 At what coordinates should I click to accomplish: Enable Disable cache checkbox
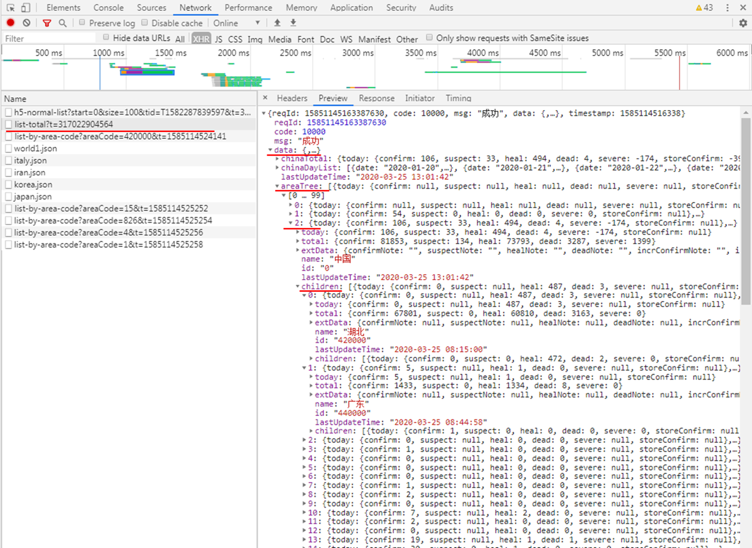tap(144, 22)
